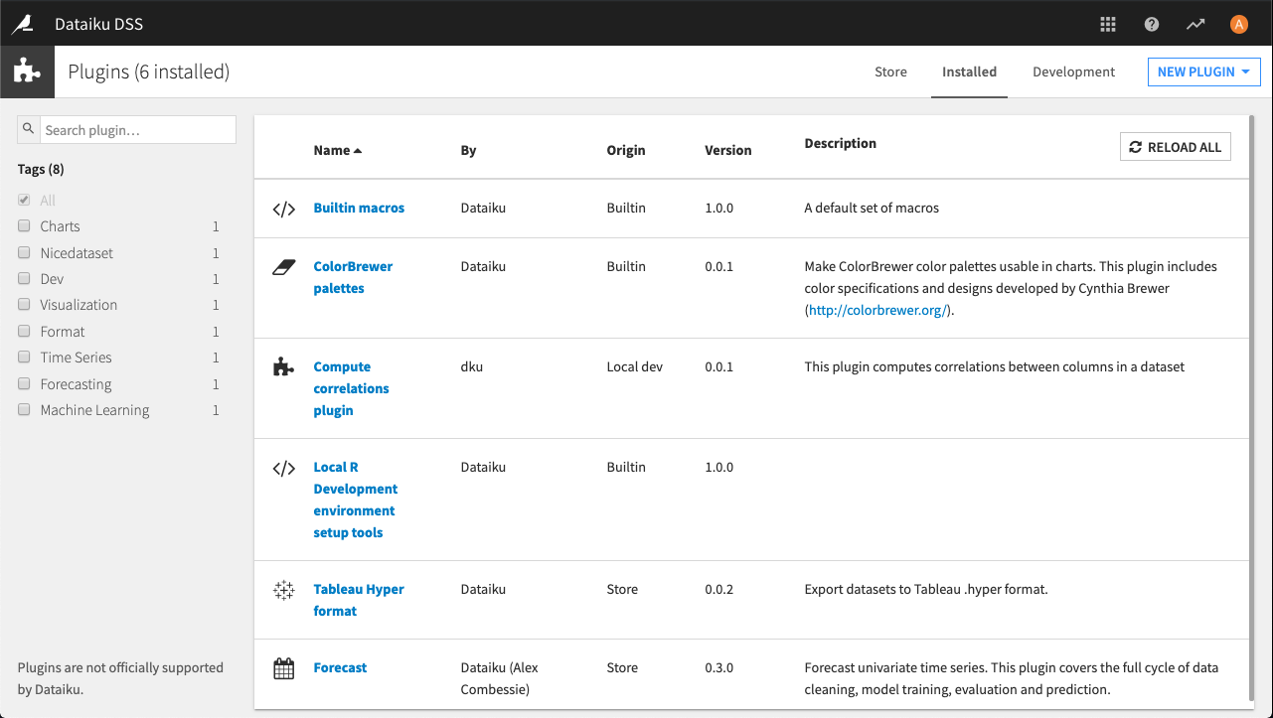1273x718 pixels.
Task: Enable the Format tag filter
Action: tap(24, 331)
